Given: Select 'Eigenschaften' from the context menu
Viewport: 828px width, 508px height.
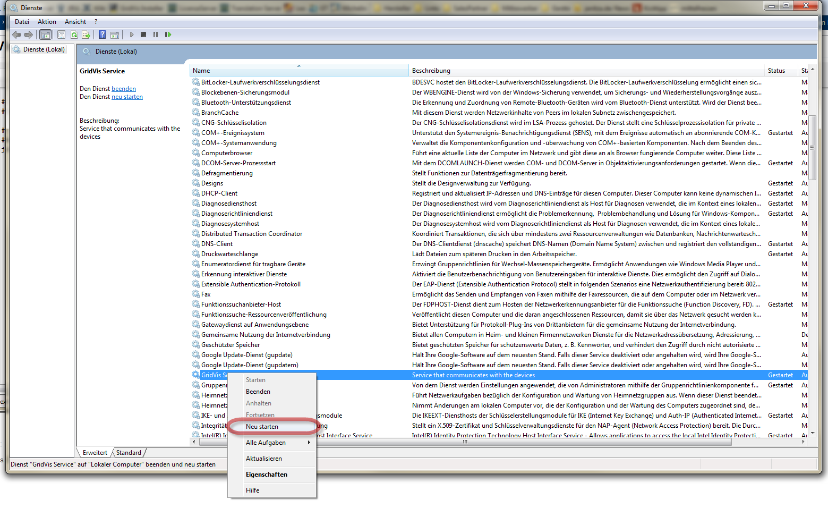Looking at the screenshot, I should [266, 475].
